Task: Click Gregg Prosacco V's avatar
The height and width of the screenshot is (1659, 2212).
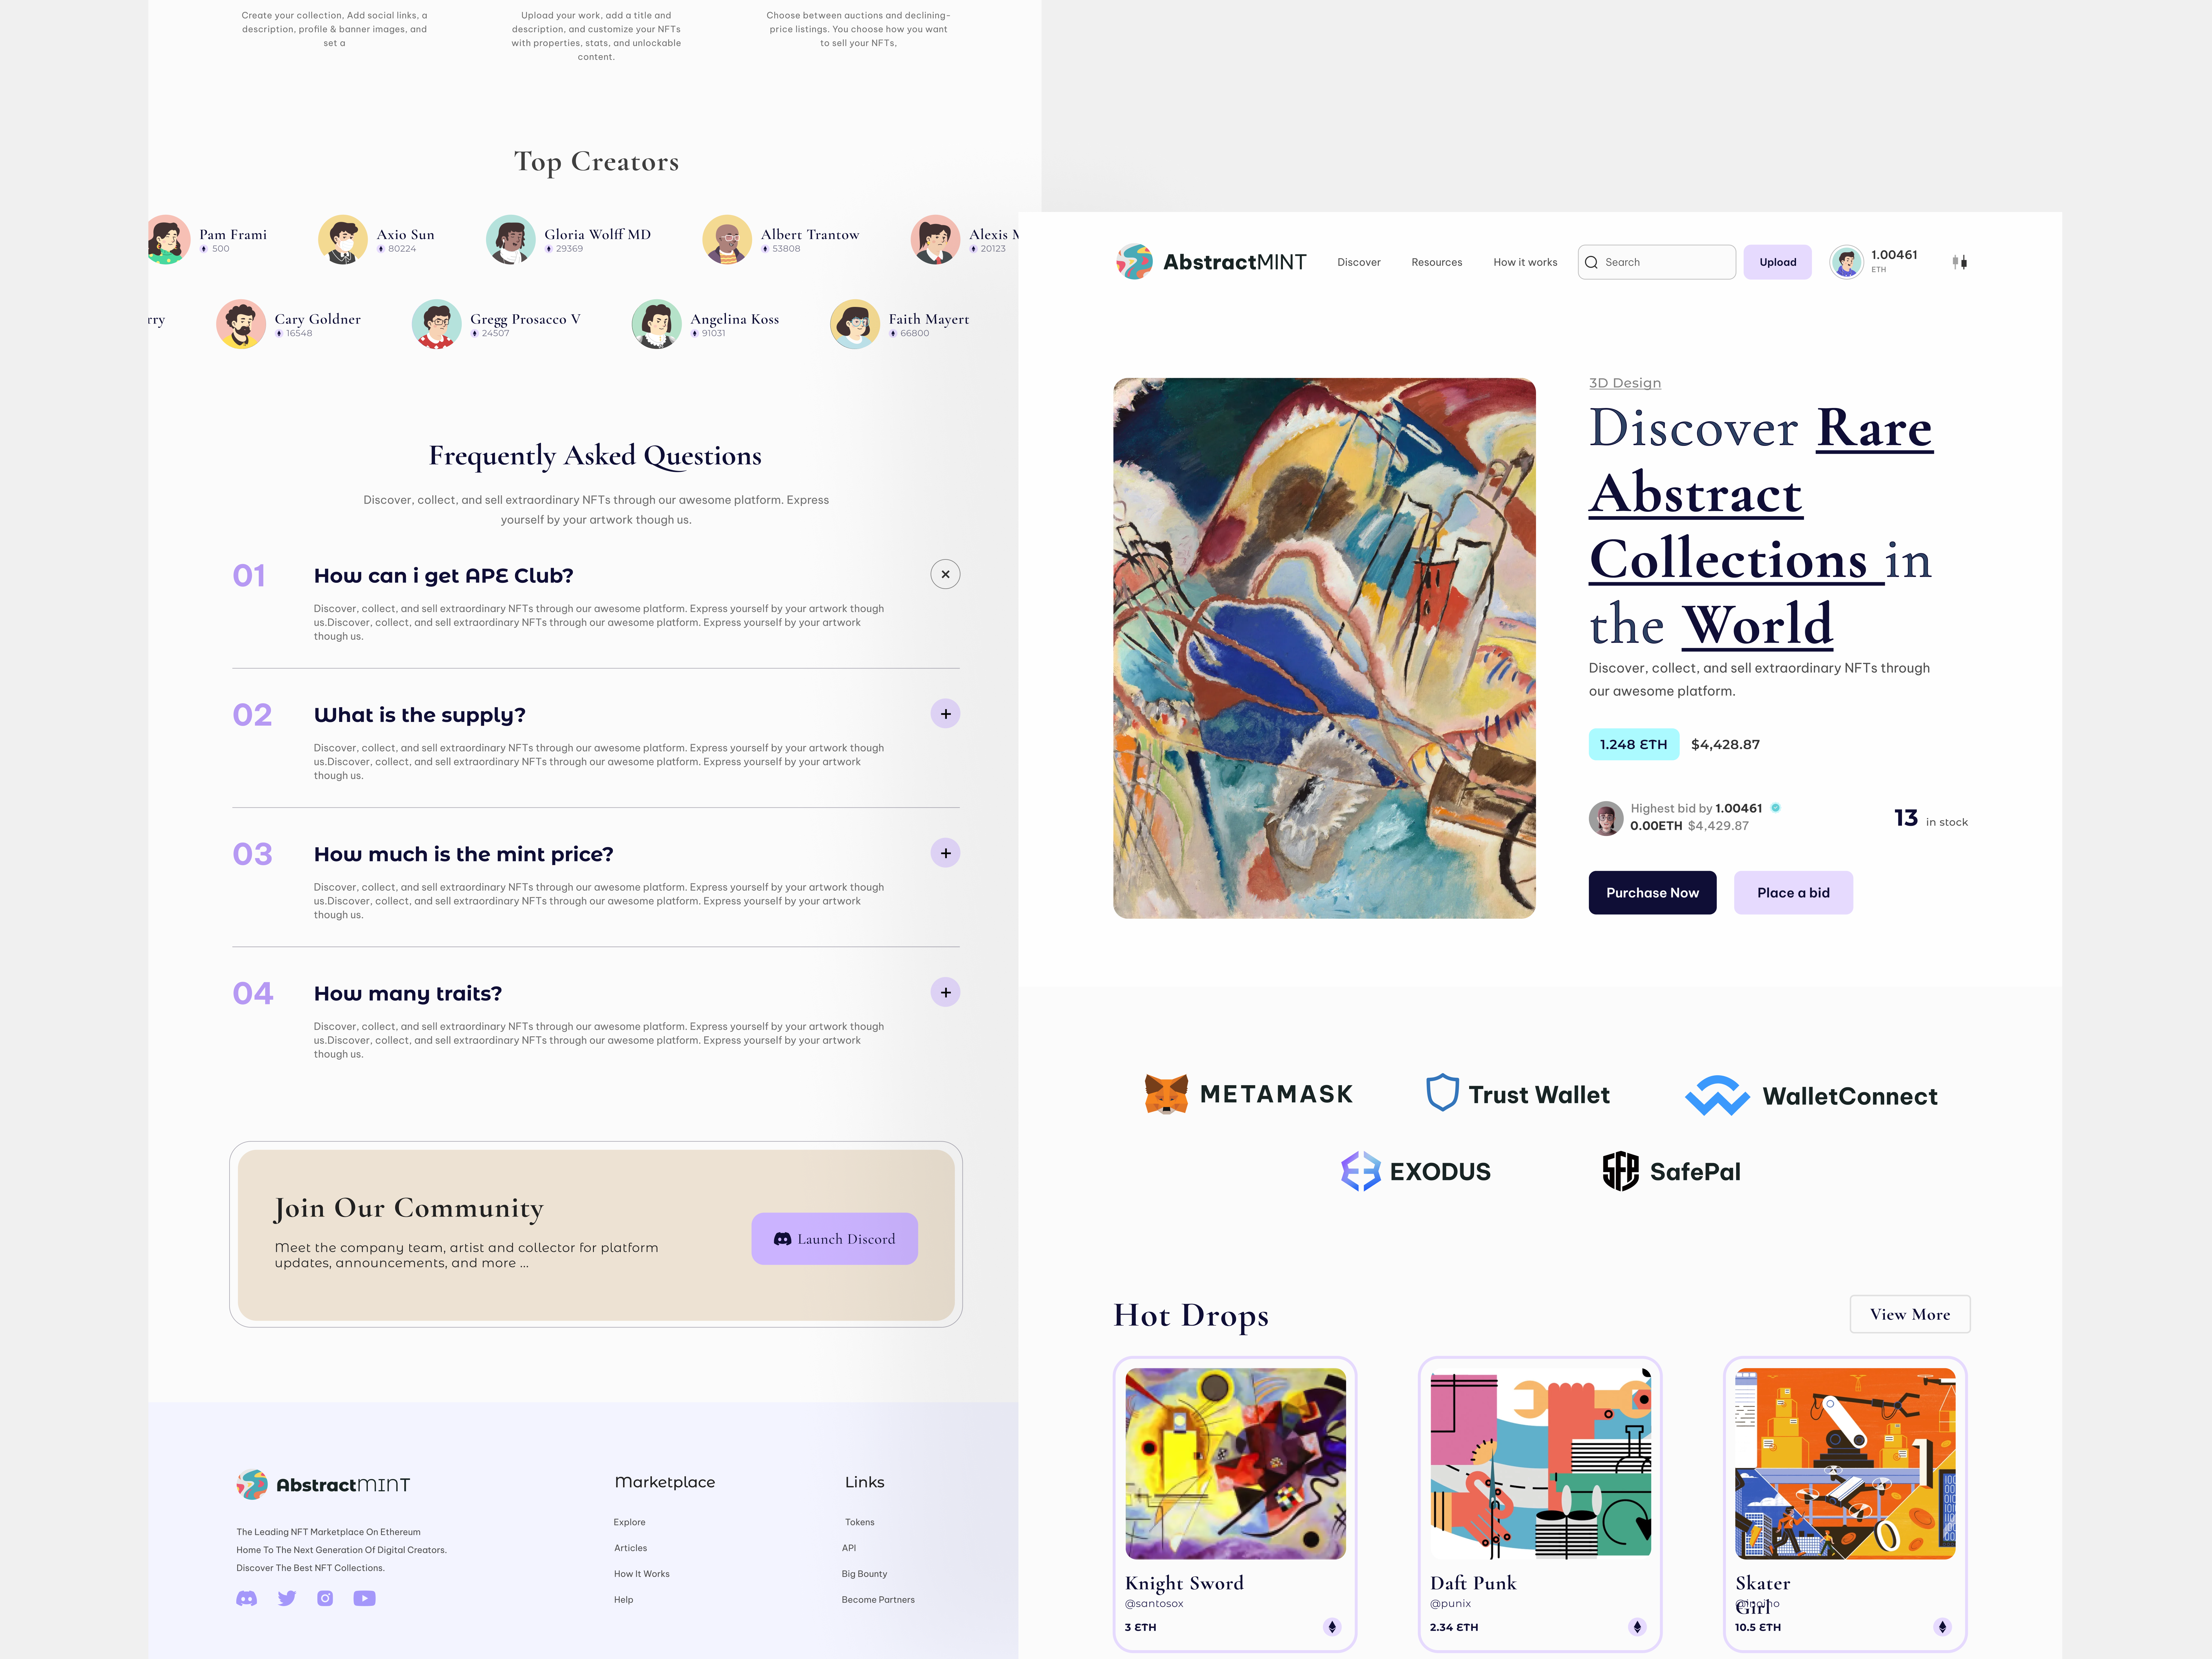Action: coord(437,324)
